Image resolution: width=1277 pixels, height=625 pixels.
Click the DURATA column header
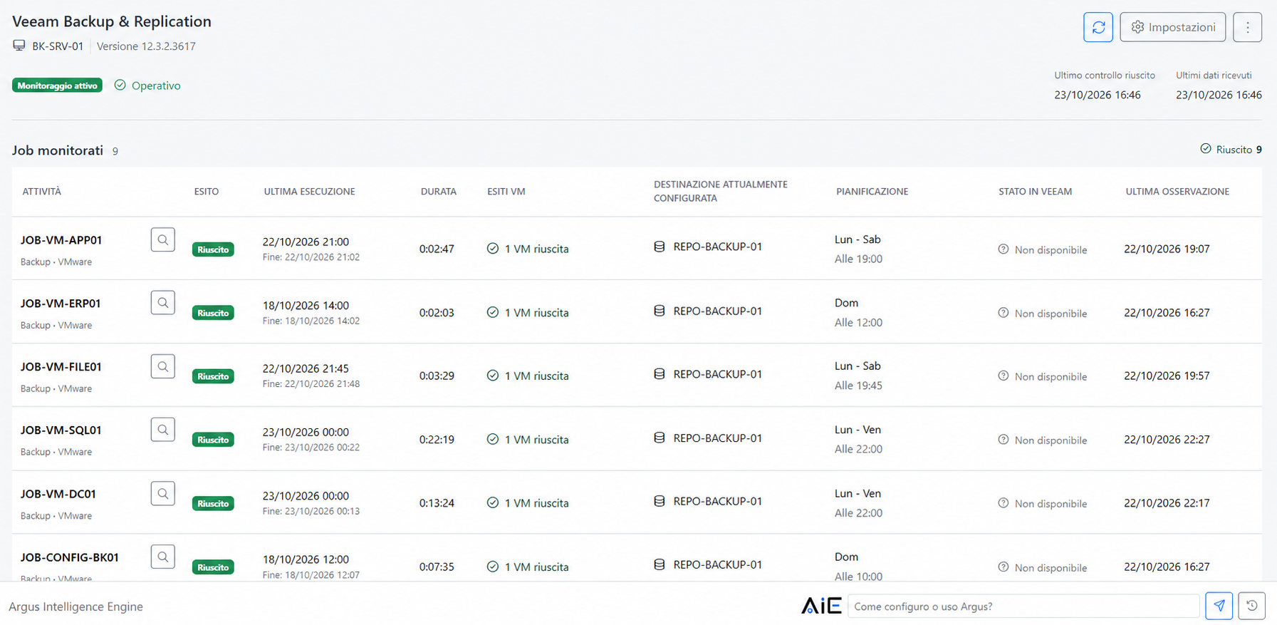(439, 192)
